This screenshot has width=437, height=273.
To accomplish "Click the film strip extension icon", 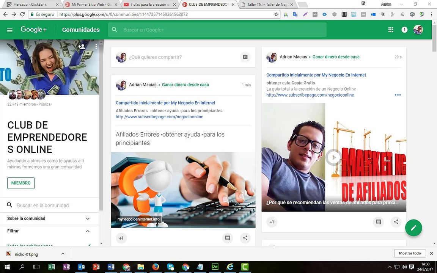I will (x=344, y=14).
